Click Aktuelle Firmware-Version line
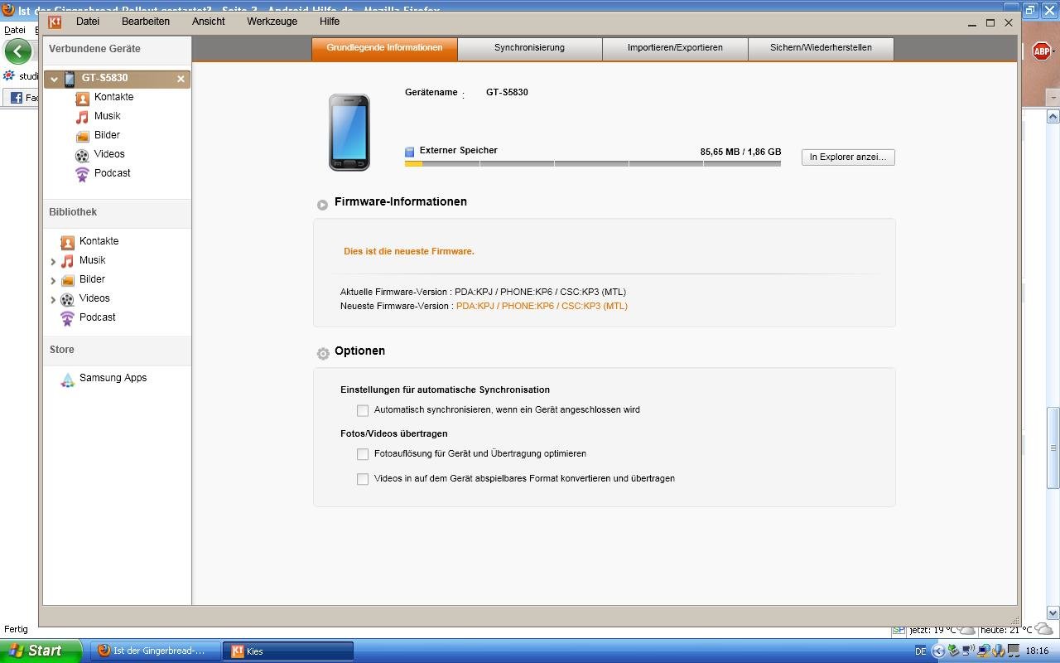This screenshot has width=1060, height=663. [483, 292]
